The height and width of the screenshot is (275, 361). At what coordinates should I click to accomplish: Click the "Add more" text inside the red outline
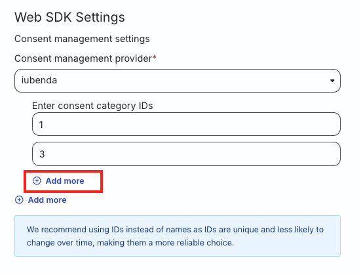pyautogui.click(x=65, y=181)
